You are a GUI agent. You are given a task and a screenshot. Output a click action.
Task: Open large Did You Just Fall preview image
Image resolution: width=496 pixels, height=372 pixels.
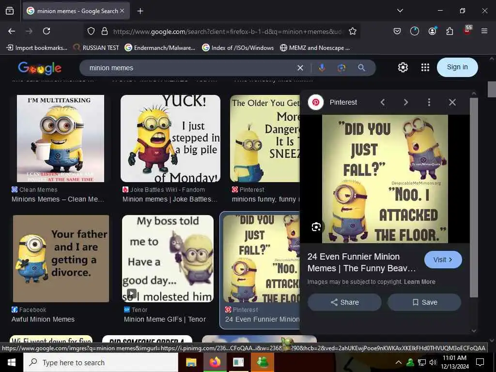[385, 179]
